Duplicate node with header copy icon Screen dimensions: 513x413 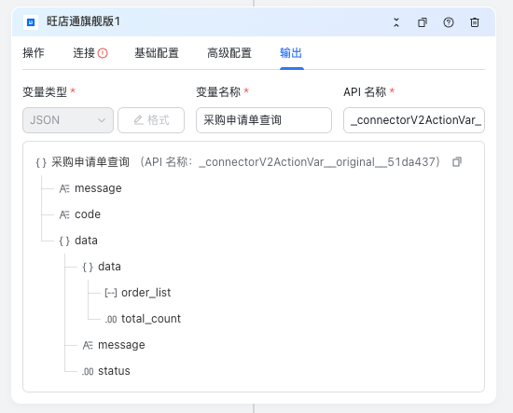pos(423,22)
